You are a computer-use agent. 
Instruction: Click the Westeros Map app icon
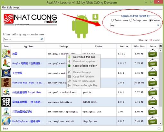click(x=6, y=82)
